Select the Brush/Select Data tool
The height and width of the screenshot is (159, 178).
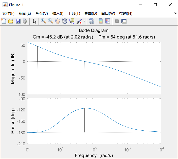coord(79,21)
